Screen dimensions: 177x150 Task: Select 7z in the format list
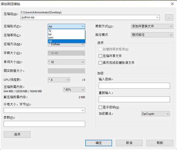(x=66, y=31)
